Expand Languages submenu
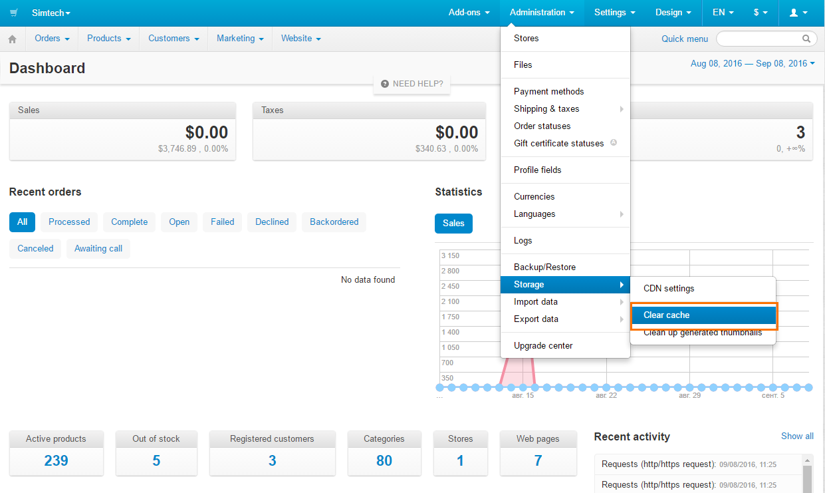The image size is (825, 493). [565, 214]
